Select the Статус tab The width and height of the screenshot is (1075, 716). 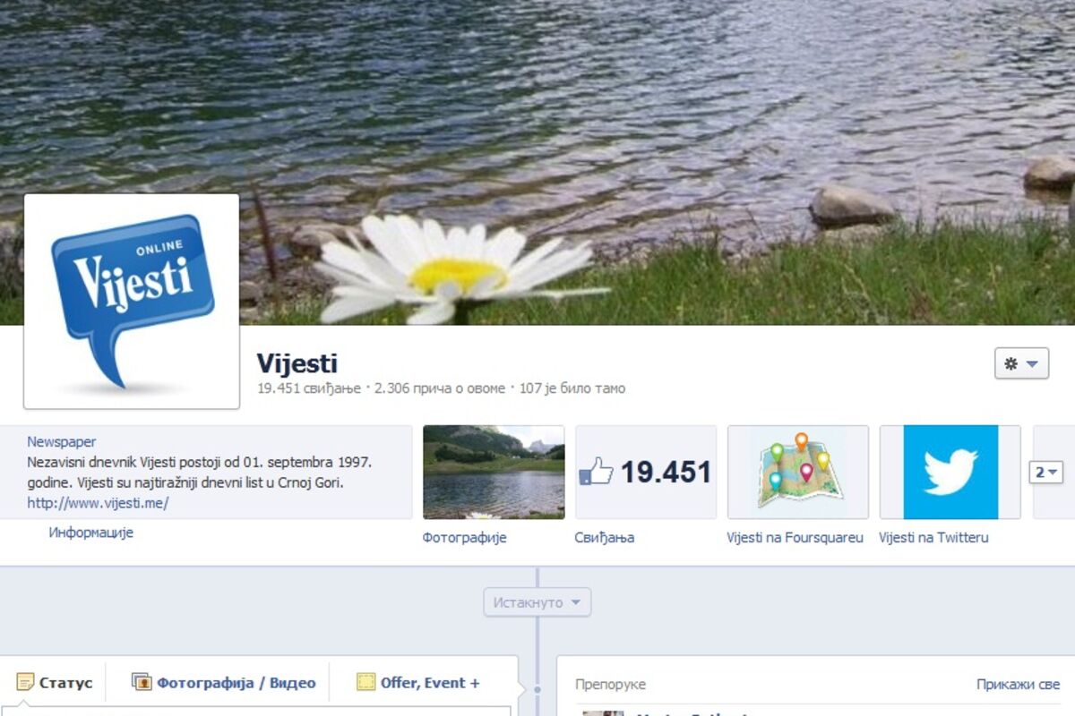[x=65, y=683]
